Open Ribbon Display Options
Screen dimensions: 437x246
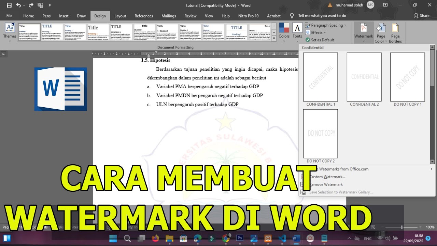click(x=385, y=5)
